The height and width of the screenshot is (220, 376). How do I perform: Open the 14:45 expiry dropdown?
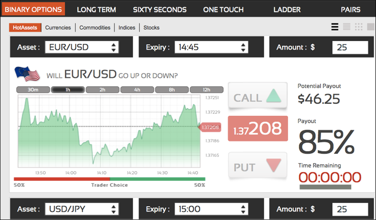pos(211,47)
